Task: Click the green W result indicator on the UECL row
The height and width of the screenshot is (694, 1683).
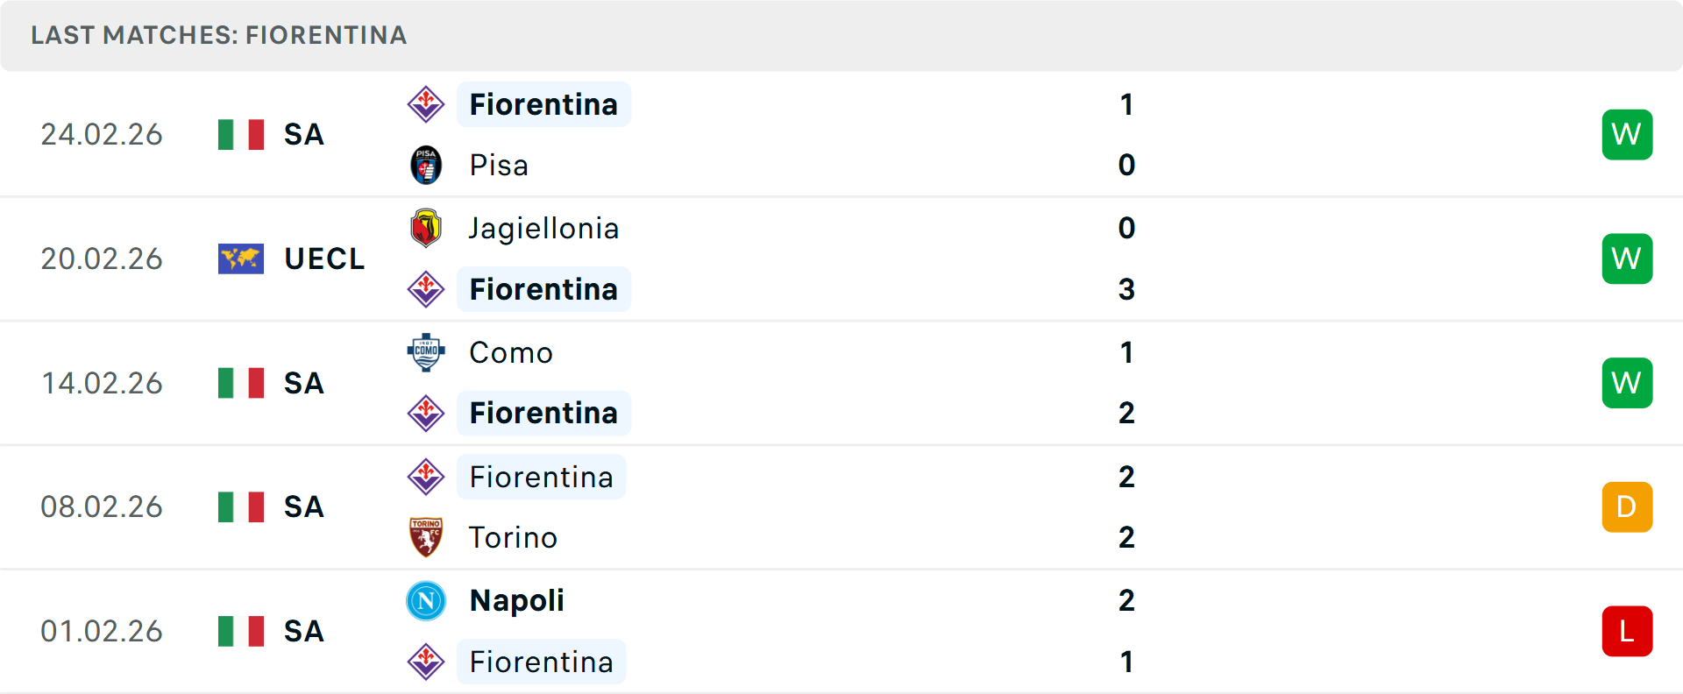Action: coord(1627,258)
